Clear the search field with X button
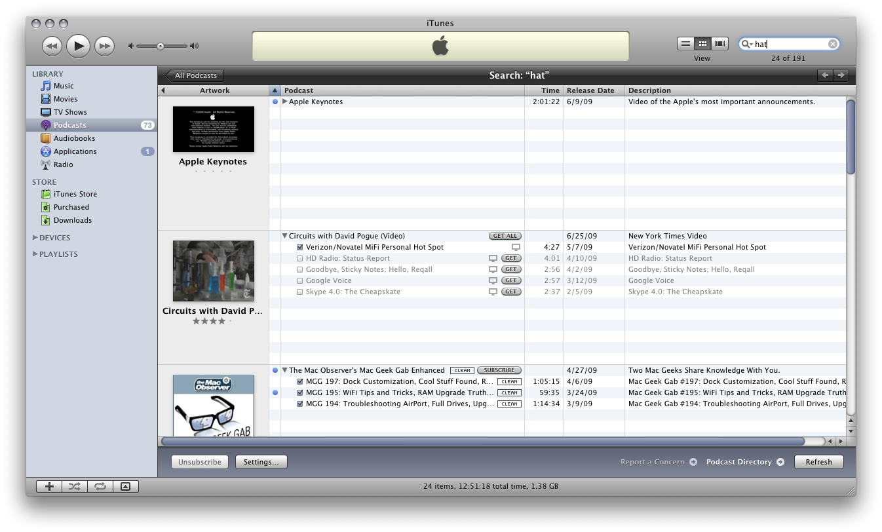 click(832, 44)
